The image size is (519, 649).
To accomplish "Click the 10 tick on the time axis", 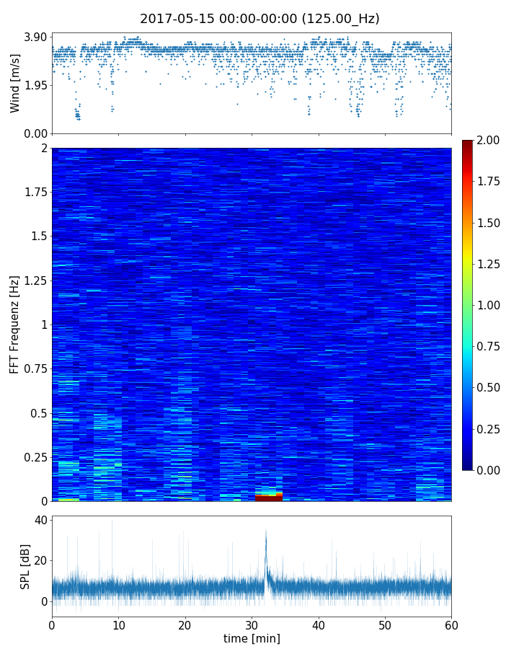I will pos(118,623).
